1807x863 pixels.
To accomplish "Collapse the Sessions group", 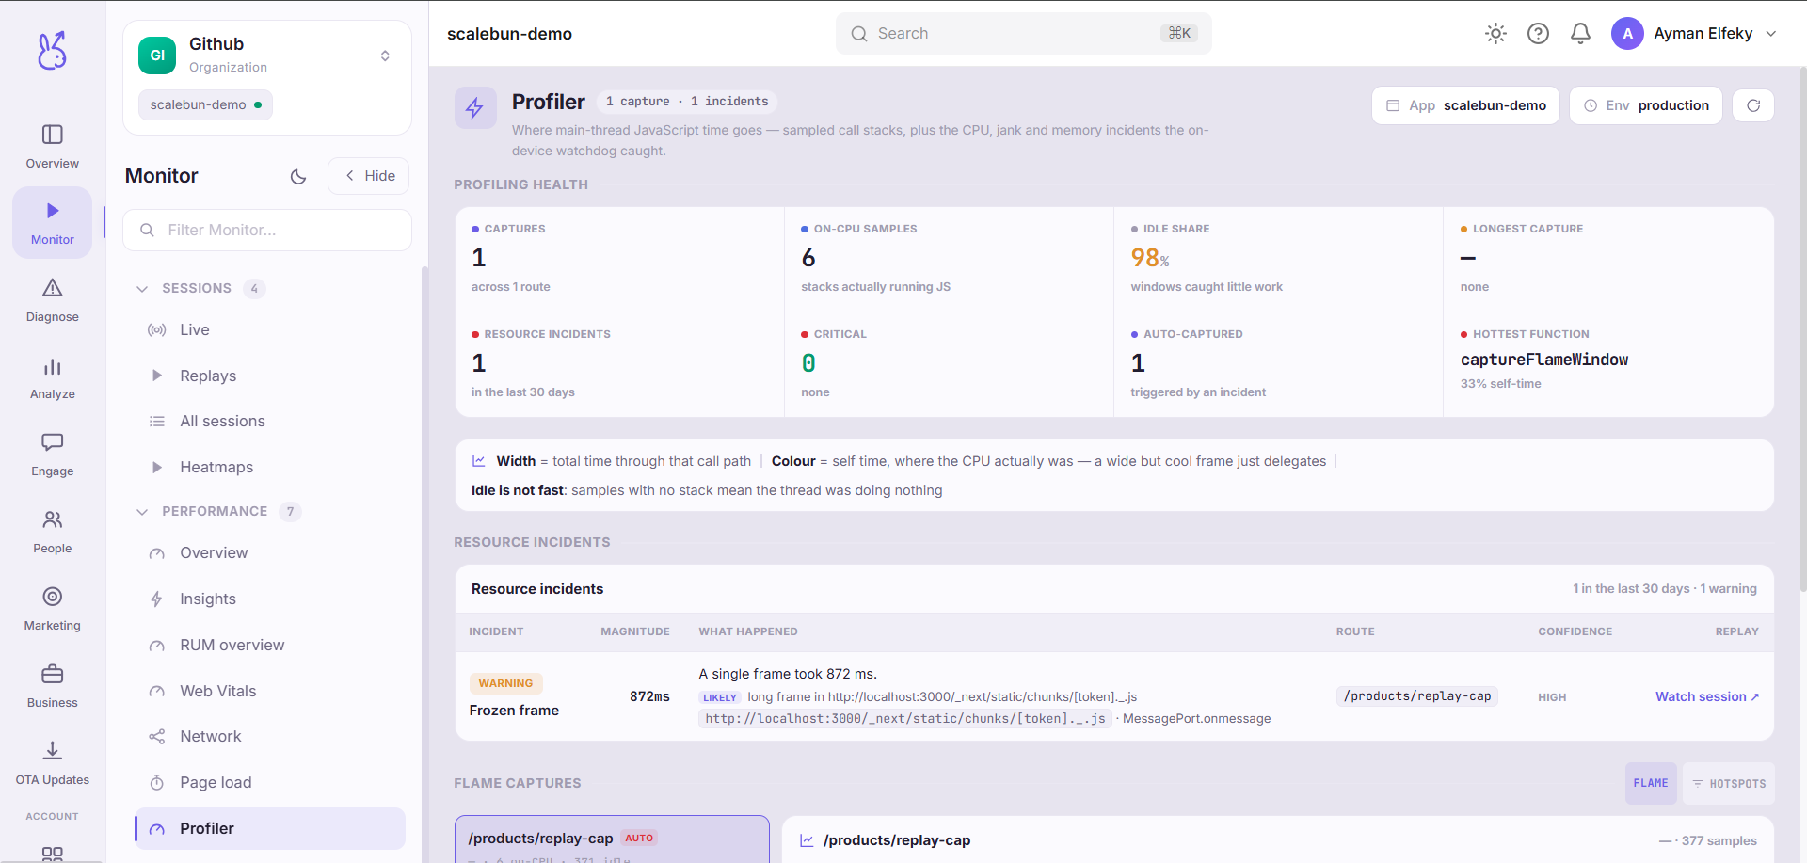I will 142,288.
